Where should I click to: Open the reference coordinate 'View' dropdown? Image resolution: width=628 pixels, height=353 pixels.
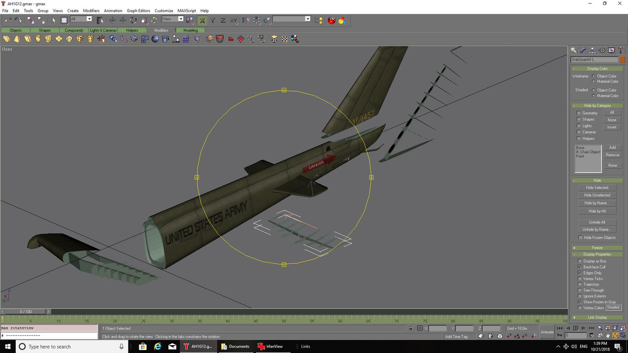tap(173, 19)
